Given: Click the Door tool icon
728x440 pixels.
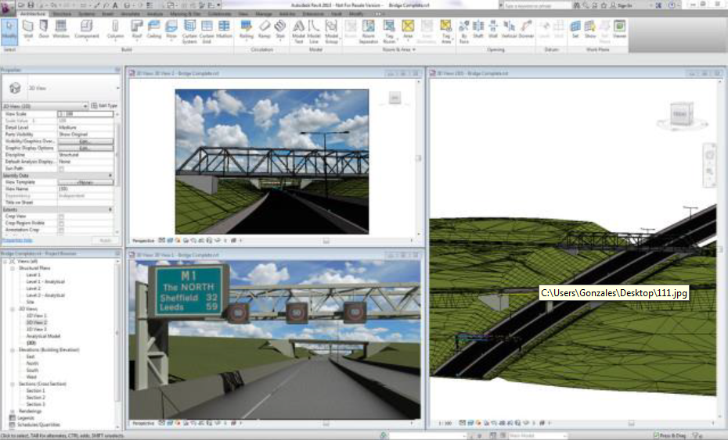Looking at the screenshot, I should (x=45, y=30).
